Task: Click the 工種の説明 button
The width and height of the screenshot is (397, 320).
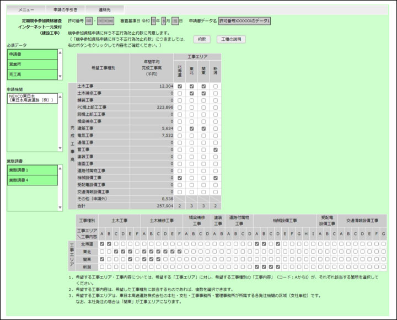Action: [231, 39]
